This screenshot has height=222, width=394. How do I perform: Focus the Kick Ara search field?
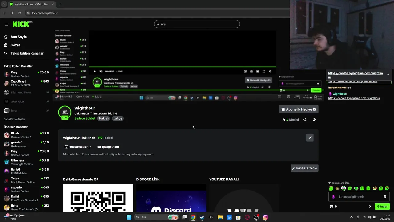(x=197, y=24)
